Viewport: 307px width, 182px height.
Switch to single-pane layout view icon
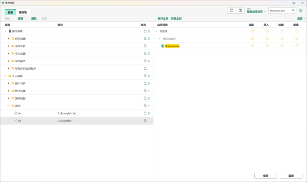232,10
